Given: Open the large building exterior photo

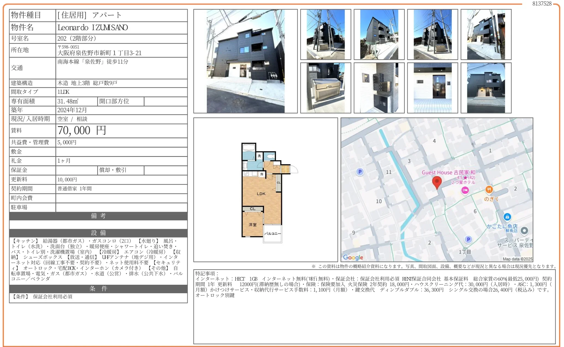Looking at the screenshot, I should (x=246, y=61).
